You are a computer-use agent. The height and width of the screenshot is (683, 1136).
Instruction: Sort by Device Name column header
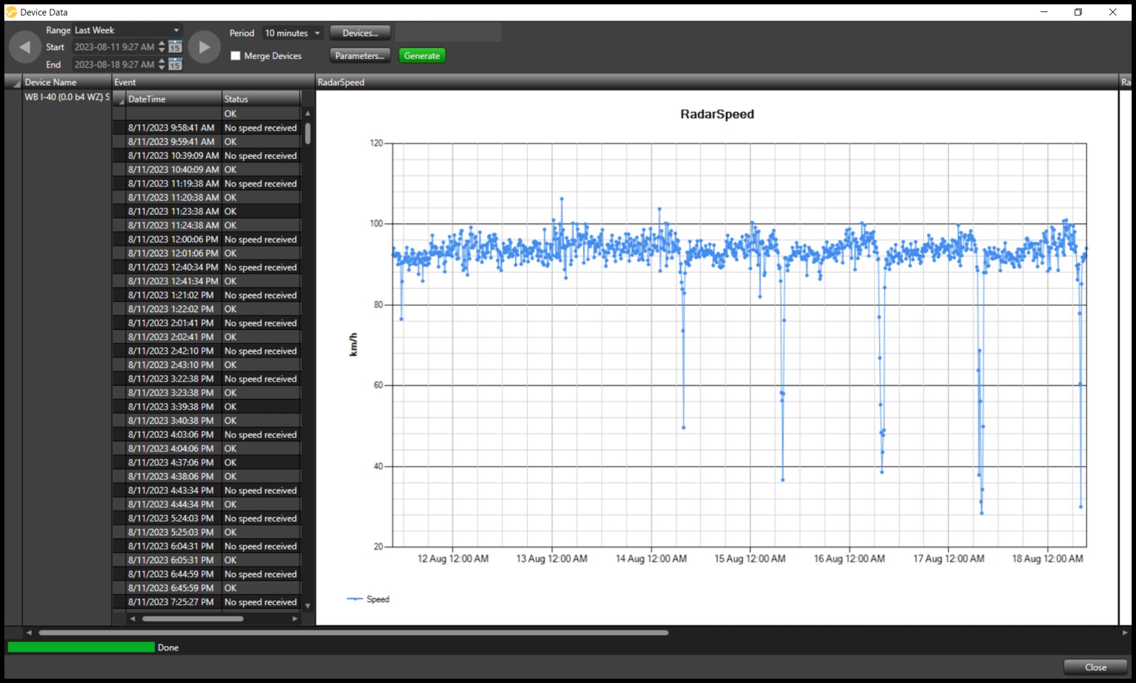(x=67, y=82)
